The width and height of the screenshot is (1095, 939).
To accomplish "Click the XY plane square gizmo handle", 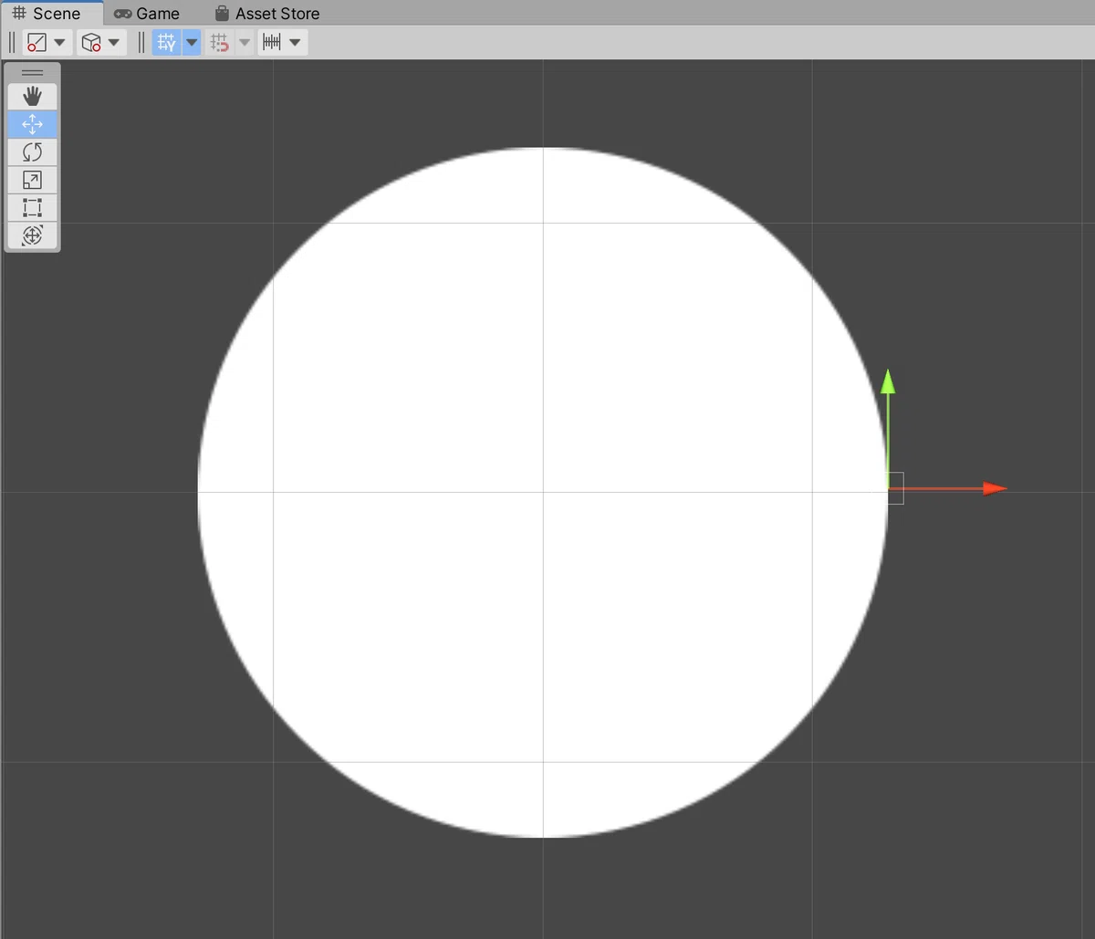I will click(896, 488).
